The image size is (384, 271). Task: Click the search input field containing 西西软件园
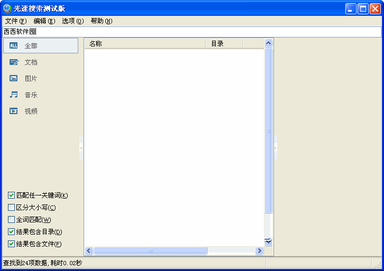point(190,32)
